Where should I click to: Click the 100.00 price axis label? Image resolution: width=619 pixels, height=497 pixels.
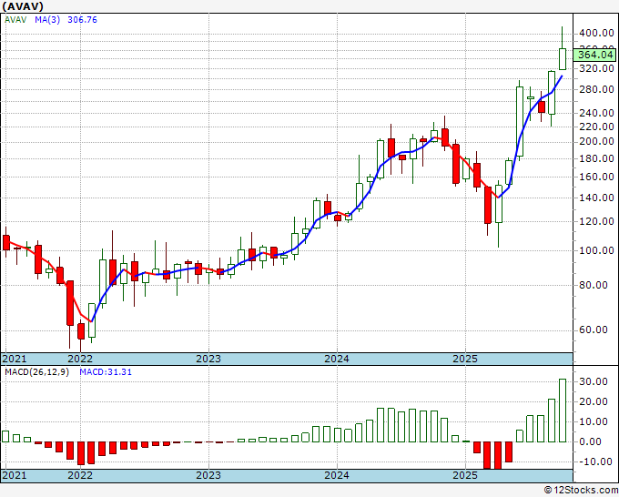point(594,250)
